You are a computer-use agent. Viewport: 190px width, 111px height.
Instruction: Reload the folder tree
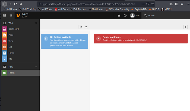click(x=81, y=27)
